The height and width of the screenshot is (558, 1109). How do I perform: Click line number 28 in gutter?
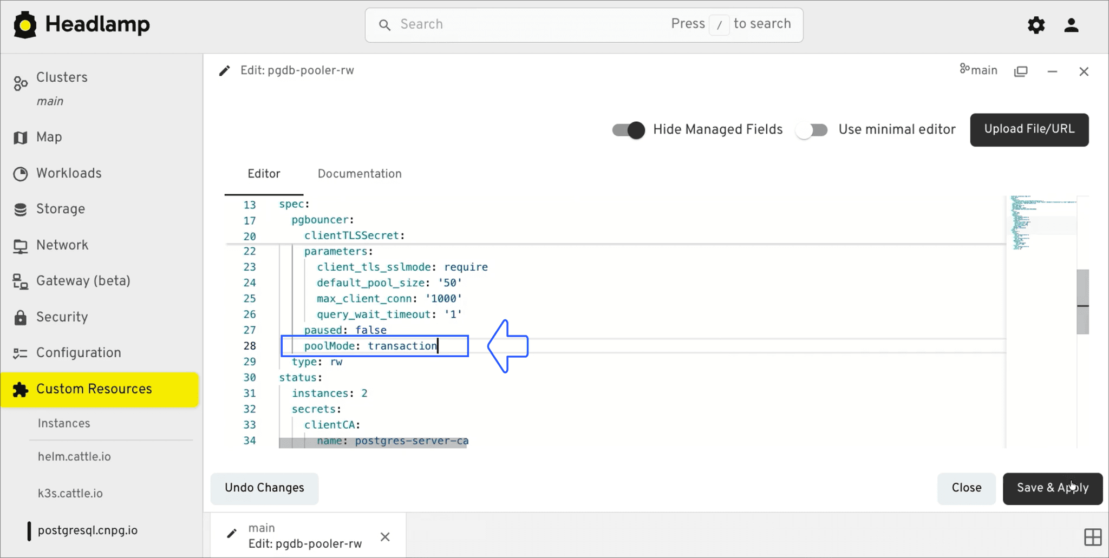pyautogui.click(x=249, y=346)
